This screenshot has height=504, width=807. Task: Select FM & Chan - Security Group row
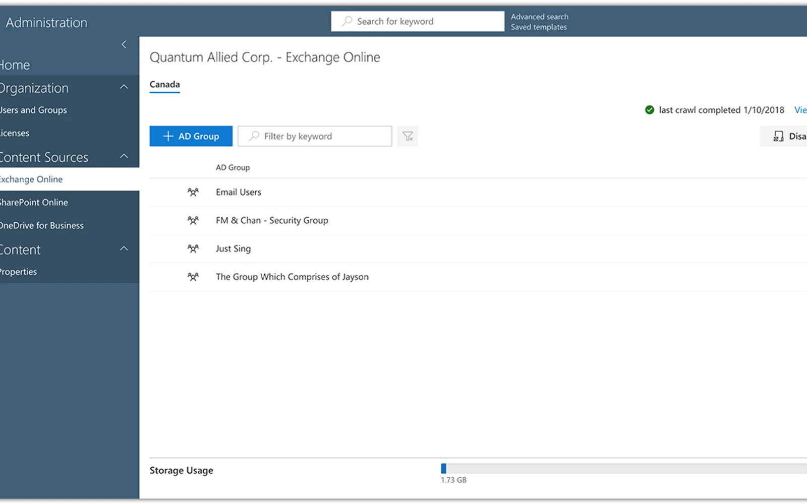[478, 220]
